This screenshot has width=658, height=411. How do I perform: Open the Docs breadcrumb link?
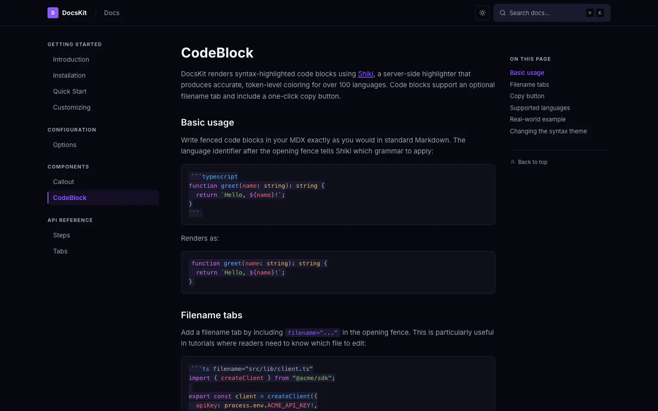[x=111, y=13]
